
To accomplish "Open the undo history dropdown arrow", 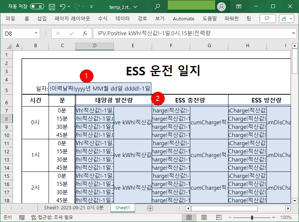I will [69, 7].
